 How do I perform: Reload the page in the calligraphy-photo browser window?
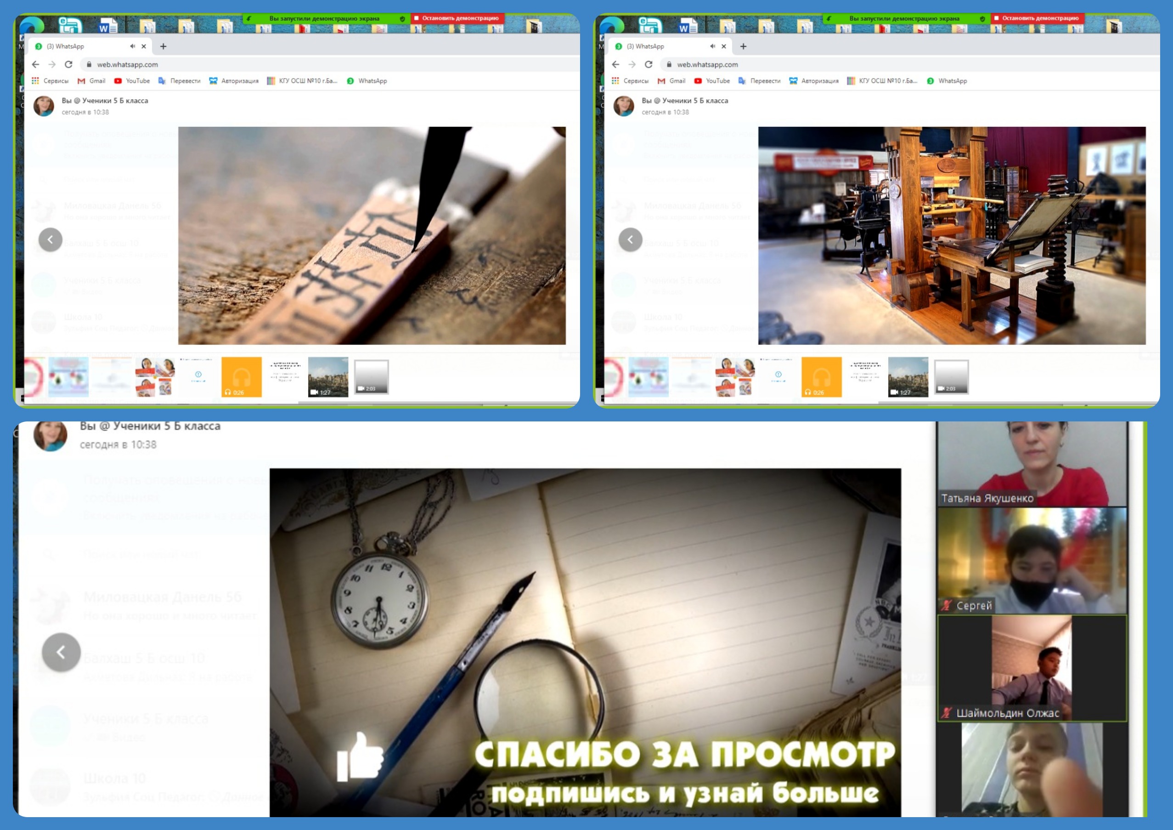coord(68,64)
